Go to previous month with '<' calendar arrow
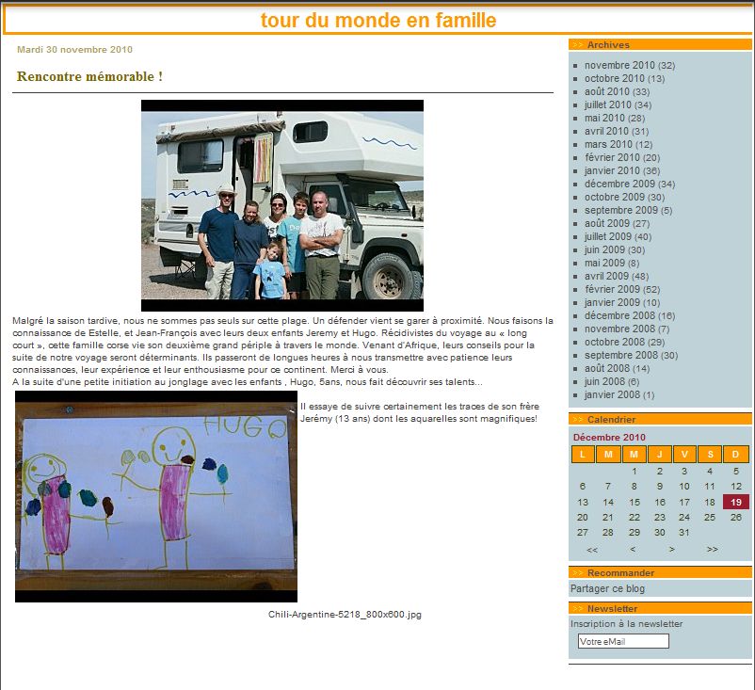 point(633,549)
